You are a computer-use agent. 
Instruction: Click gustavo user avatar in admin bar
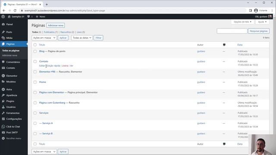click(x=270, y=16)
